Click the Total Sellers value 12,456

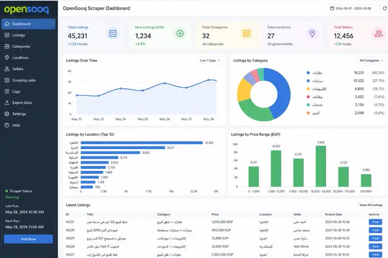coord(344,36)
